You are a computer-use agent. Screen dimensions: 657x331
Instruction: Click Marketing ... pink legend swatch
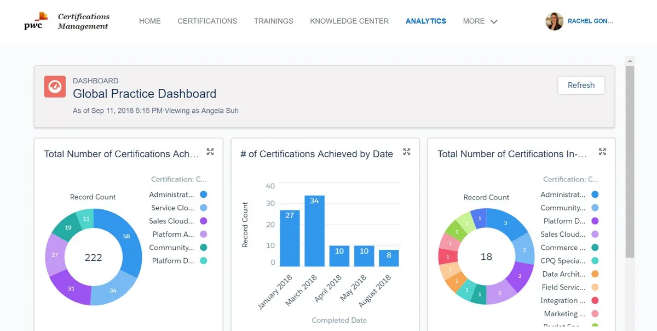click(595, 314)
